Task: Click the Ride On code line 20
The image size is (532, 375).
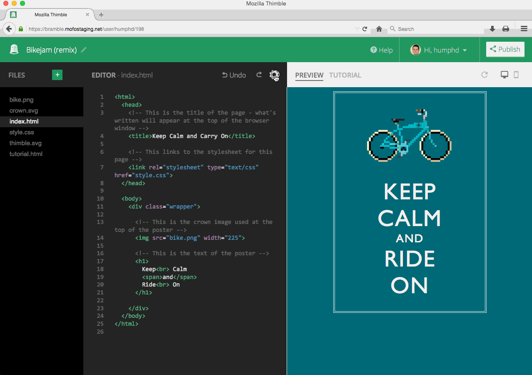Action: [x=161, y=284]
